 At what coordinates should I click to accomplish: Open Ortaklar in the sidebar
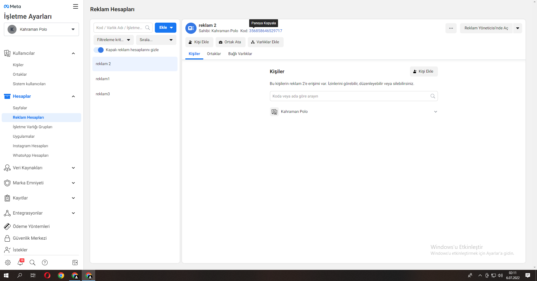(20, 74)
